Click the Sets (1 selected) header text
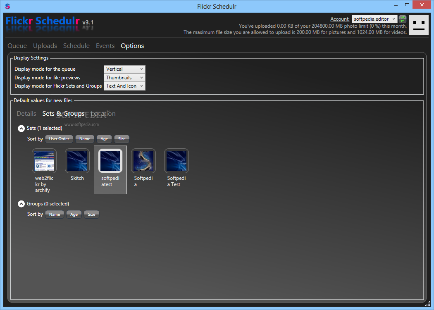The width and height of the screenshot is (434, 310). 45,128
